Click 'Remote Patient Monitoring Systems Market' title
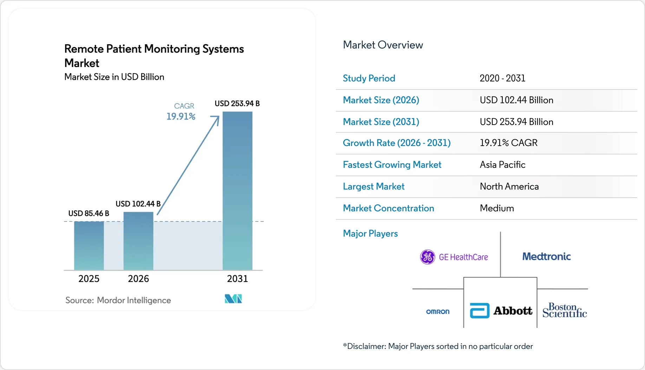 (x=154, y=56)
